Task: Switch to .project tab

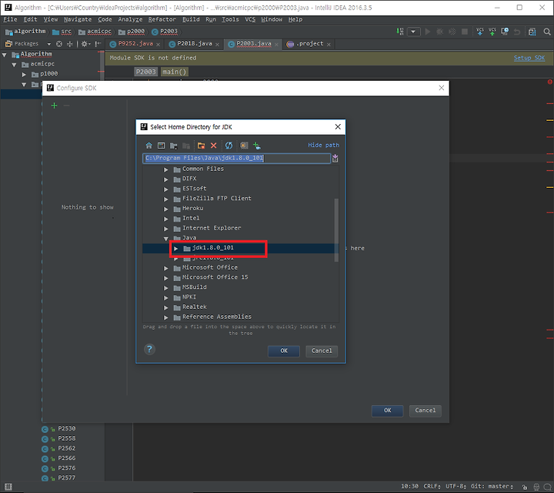Action: pyautogui.click(x=309, y=44)
